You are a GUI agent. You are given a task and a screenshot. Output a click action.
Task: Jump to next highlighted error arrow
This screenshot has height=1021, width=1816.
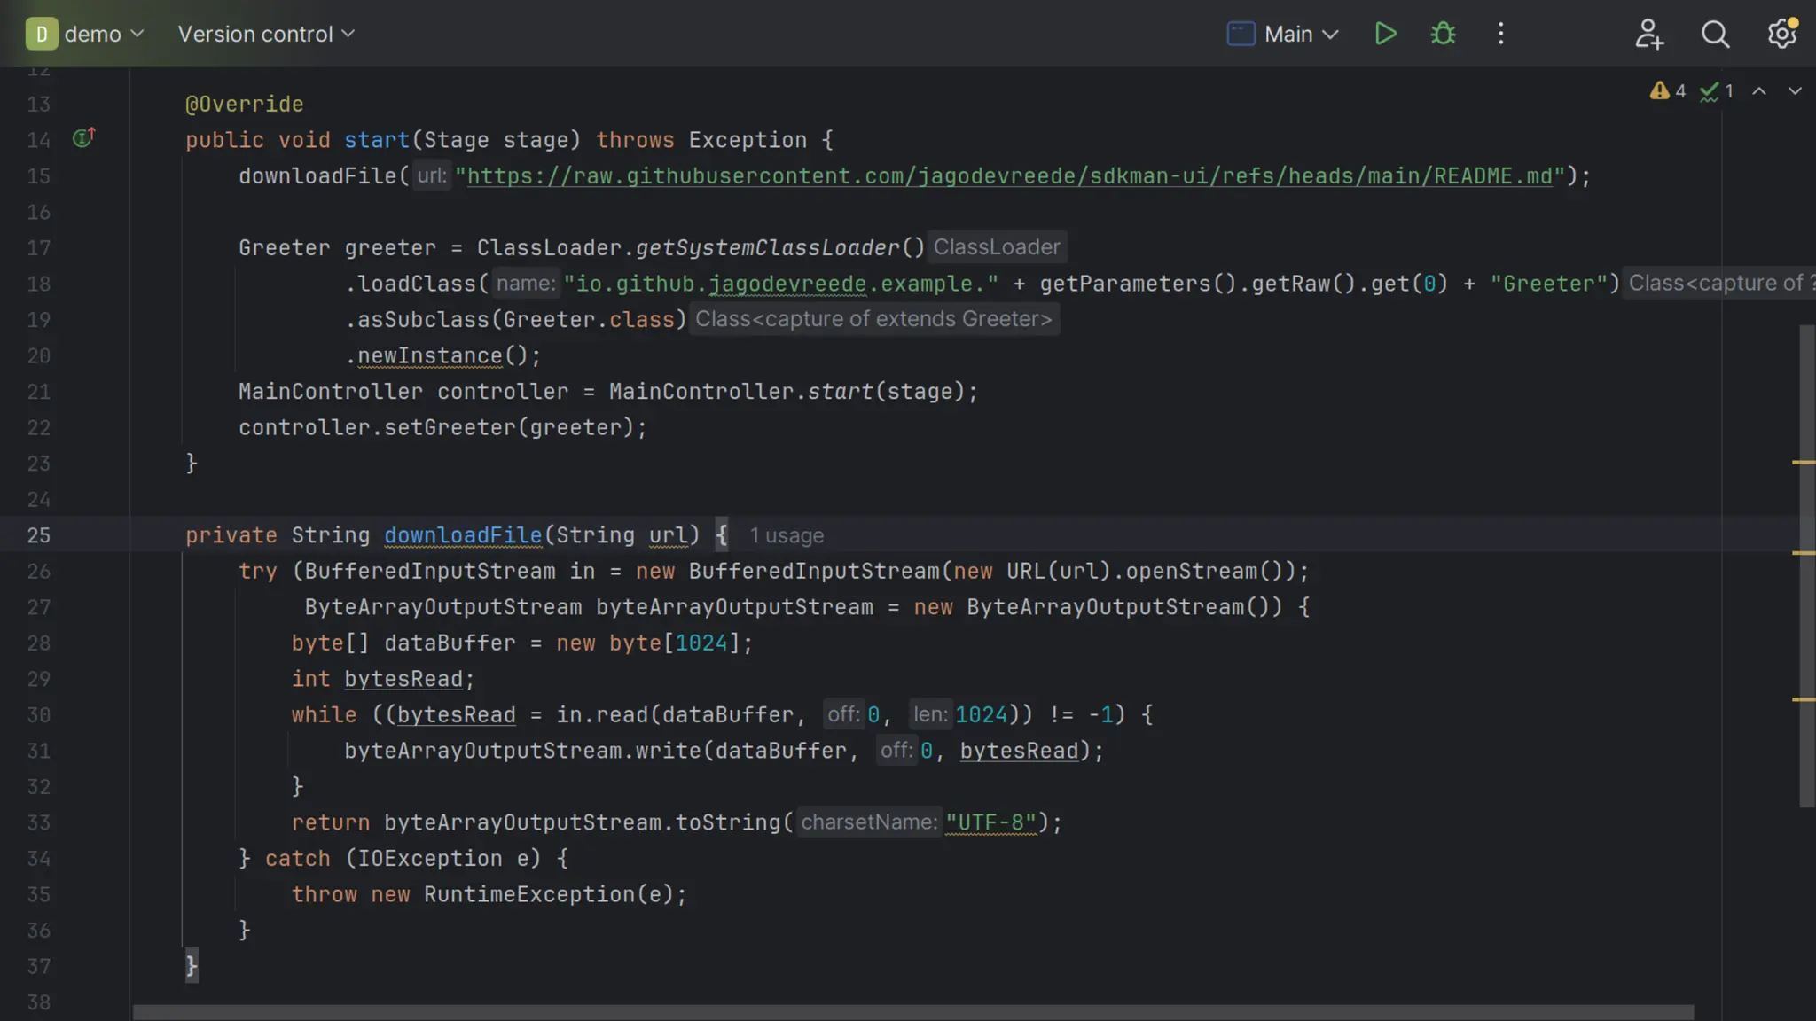click(1795, 90)
